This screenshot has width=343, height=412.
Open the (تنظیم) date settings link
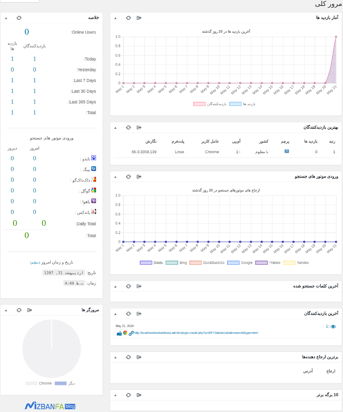(x=35, y=263)
